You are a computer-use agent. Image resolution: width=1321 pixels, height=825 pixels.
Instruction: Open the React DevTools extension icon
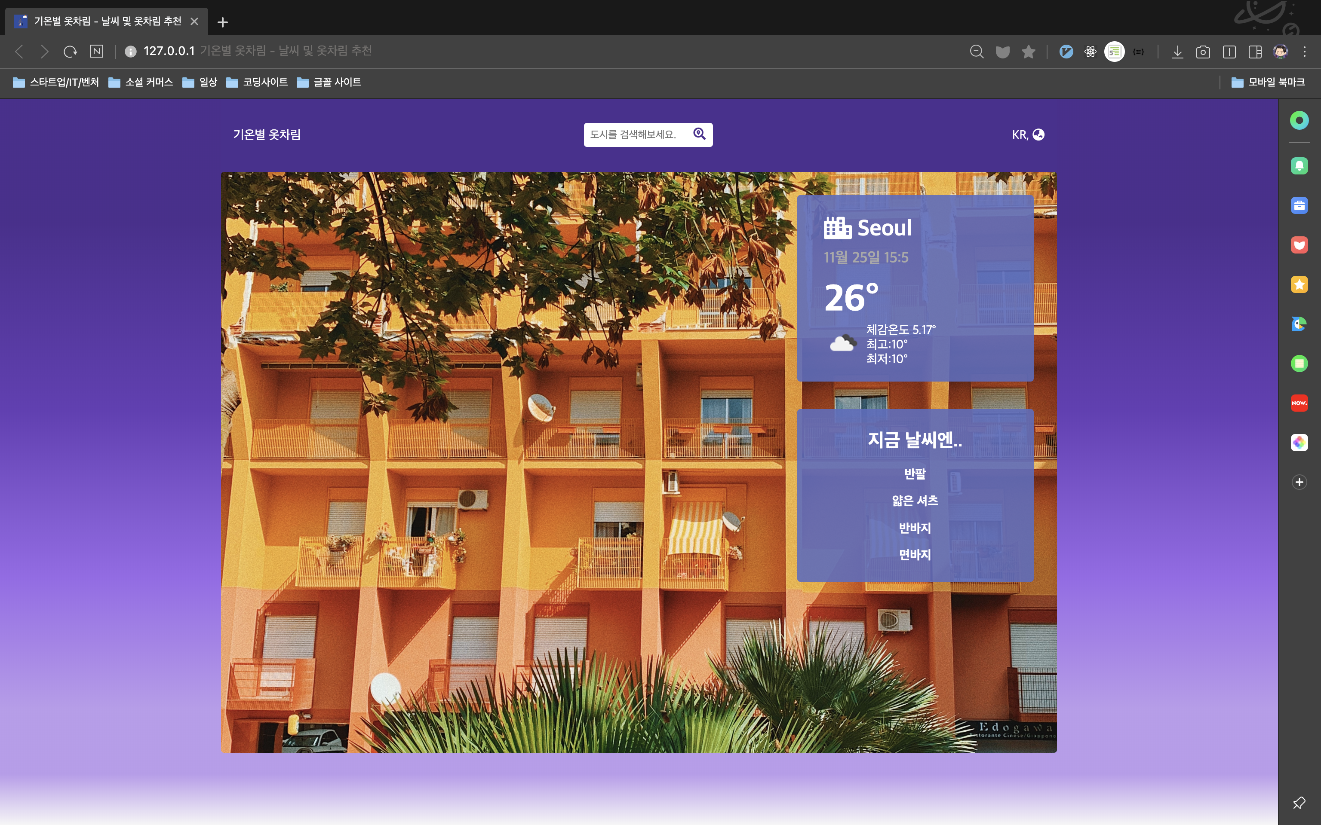tap(1090, 52)
